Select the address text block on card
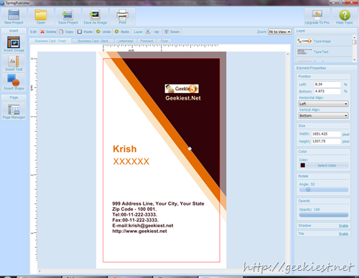This screenshot has height=278, width=359. 158,217
